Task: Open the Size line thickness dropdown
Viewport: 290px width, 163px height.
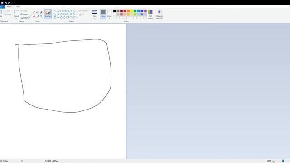Action: tap(95, 14)
